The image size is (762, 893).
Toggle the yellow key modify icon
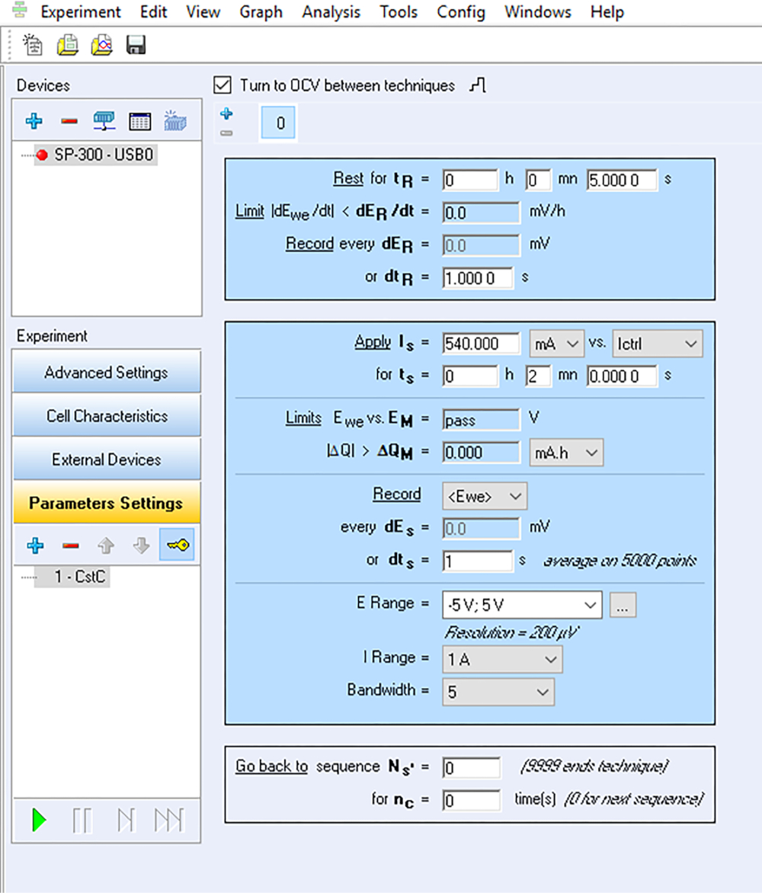177,545
